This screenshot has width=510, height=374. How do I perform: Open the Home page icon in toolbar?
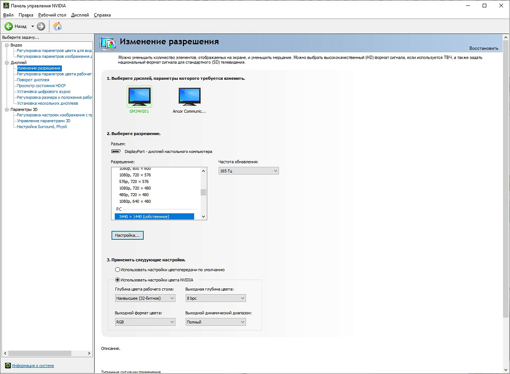(58, 26)
